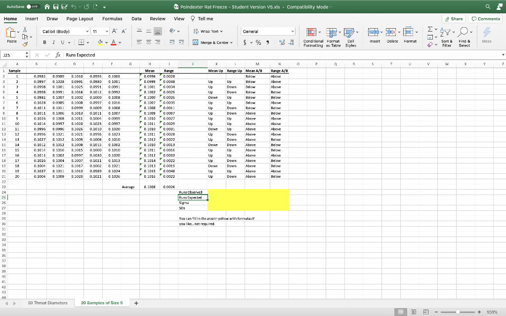Toggle underline formatting
The height and width of the screenshot is (316, 506).
[x=63, y=42]
